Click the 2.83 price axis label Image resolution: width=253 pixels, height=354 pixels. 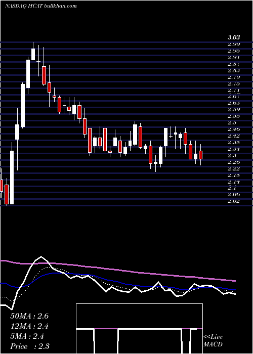234,70
